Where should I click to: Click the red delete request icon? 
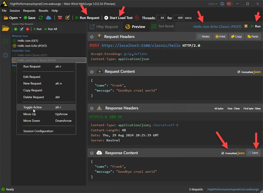coord(27,29)
